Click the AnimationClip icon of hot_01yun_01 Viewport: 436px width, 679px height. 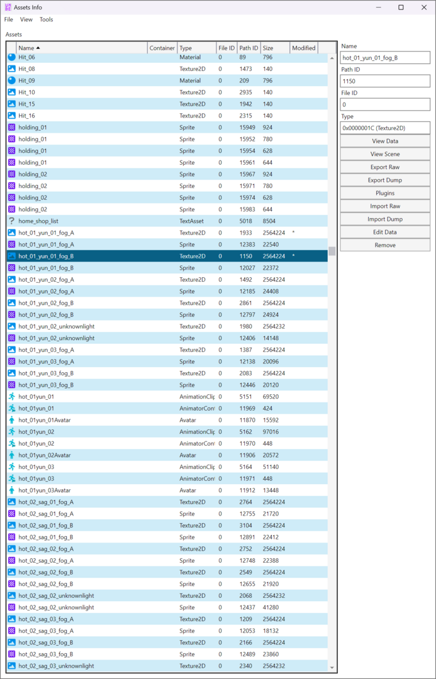tap(12, 397)
